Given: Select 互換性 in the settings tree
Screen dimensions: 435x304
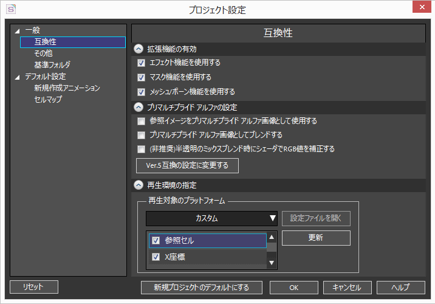Looking at the screenshot, I should (x=73, y=42).
